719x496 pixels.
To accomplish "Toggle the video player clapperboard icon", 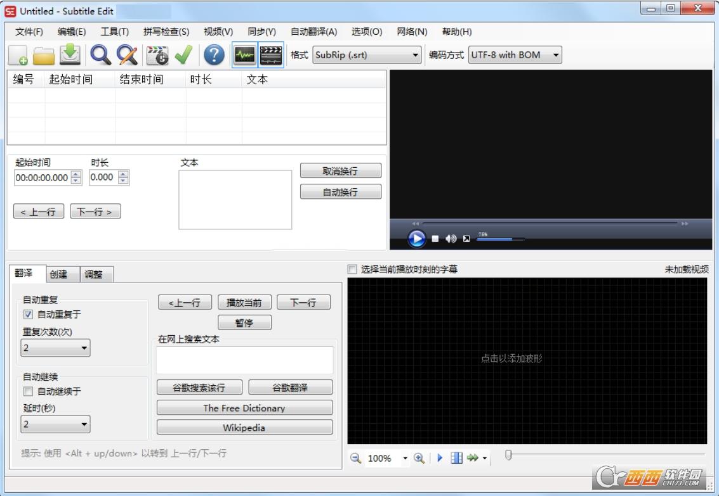I will pyautogui.click(x=271, y=55).
